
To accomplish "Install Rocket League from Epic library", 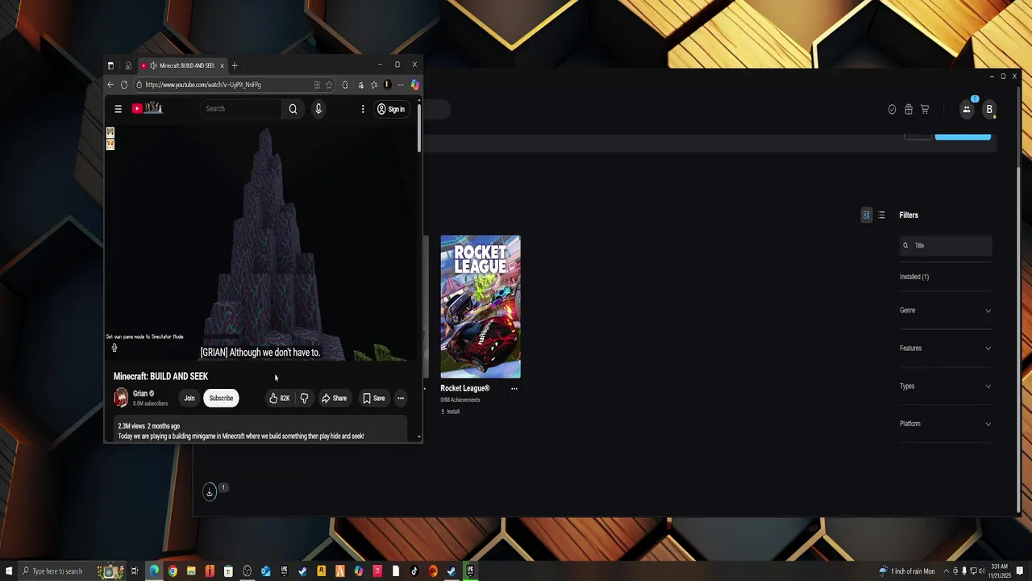I will coord(450,412).
